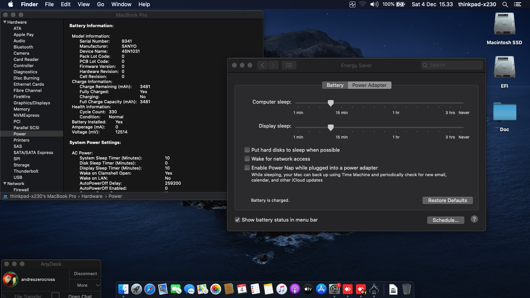Click the activity monitor graph menu bar icon
Screen dimensions: 530x298
tap(352, 4)
